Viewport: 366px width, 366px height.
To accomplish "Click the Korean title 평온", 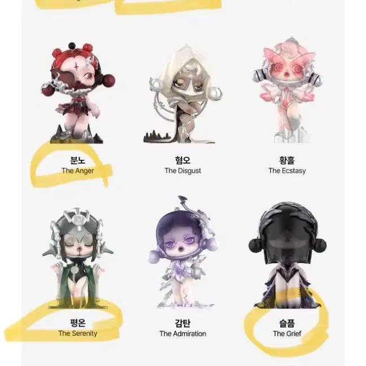I will 78,323.
